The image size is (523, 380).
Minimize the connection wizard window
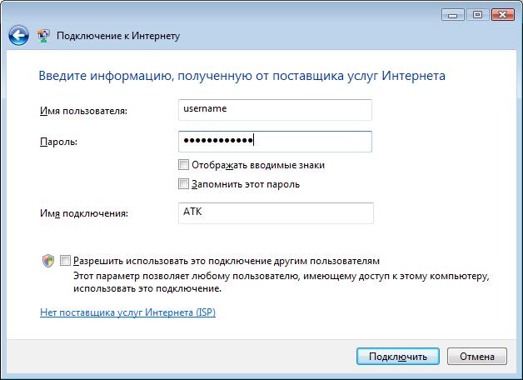coord(452,15)
